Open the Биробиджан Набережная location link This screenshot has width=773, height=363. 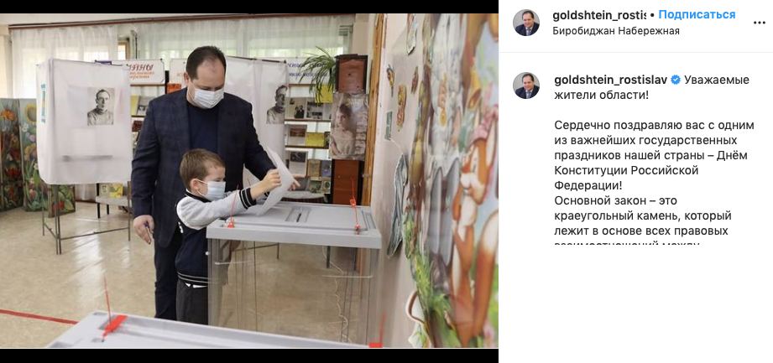click(x=616, y=31)
